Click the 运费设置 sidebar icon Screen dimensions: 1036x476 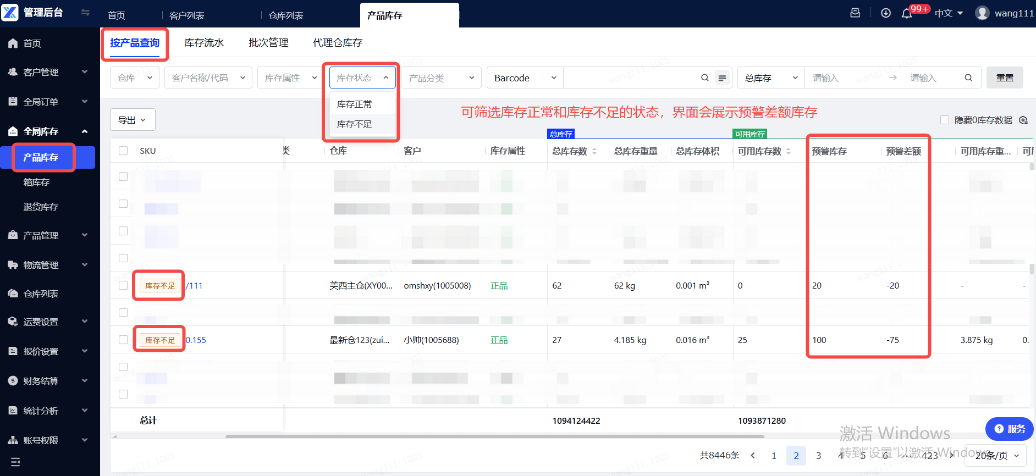click(13, 322)
